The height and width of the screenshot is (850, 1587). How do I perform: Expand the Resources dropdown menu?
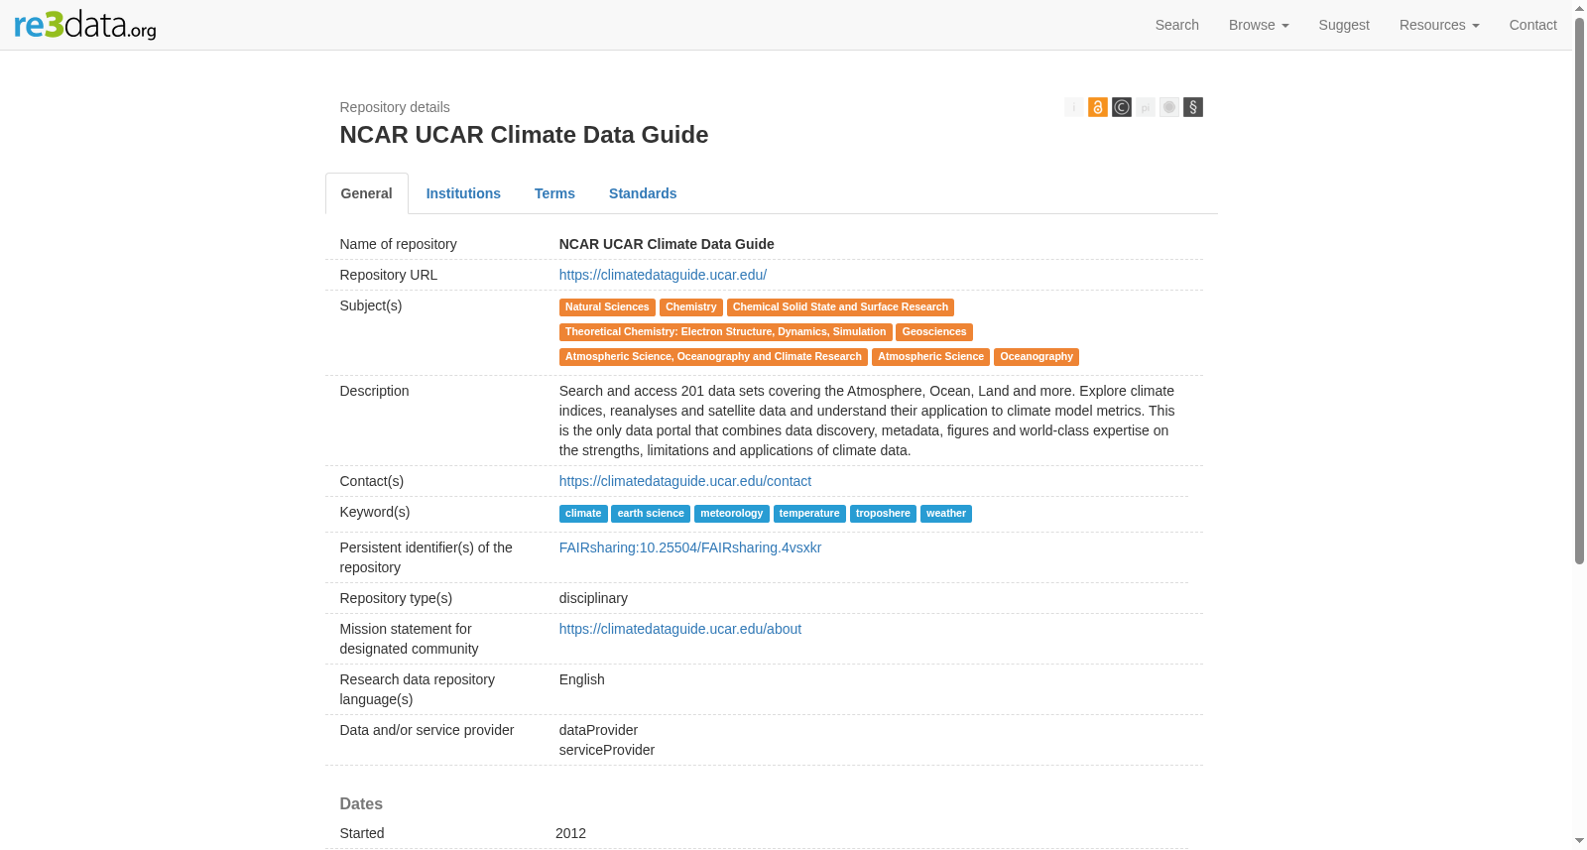(x=1439, y=25)
